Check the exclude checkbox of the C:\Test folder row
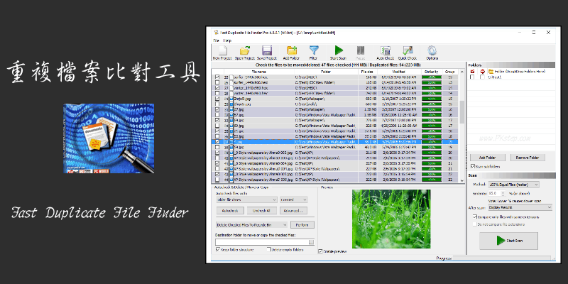Viewport: 568px width, 284px height. tap(483, 77)
